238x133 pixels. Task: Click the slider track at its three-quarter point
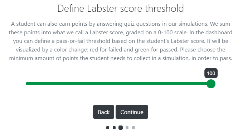[x=165, y=84]
